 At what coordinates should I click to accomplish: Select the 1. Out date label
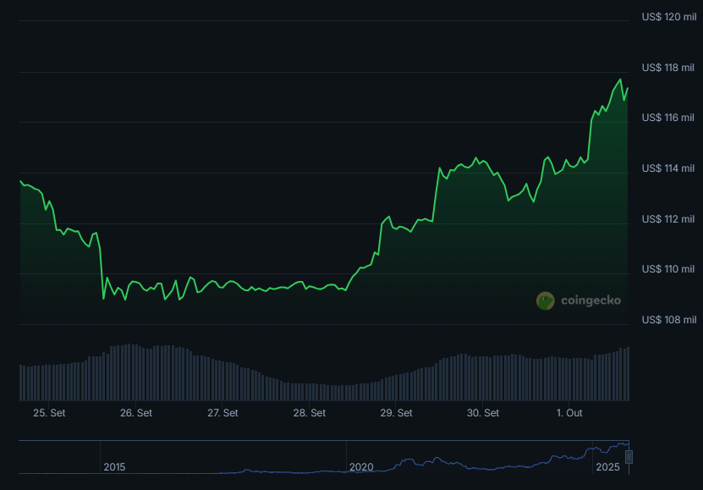(x=569, y=413)
